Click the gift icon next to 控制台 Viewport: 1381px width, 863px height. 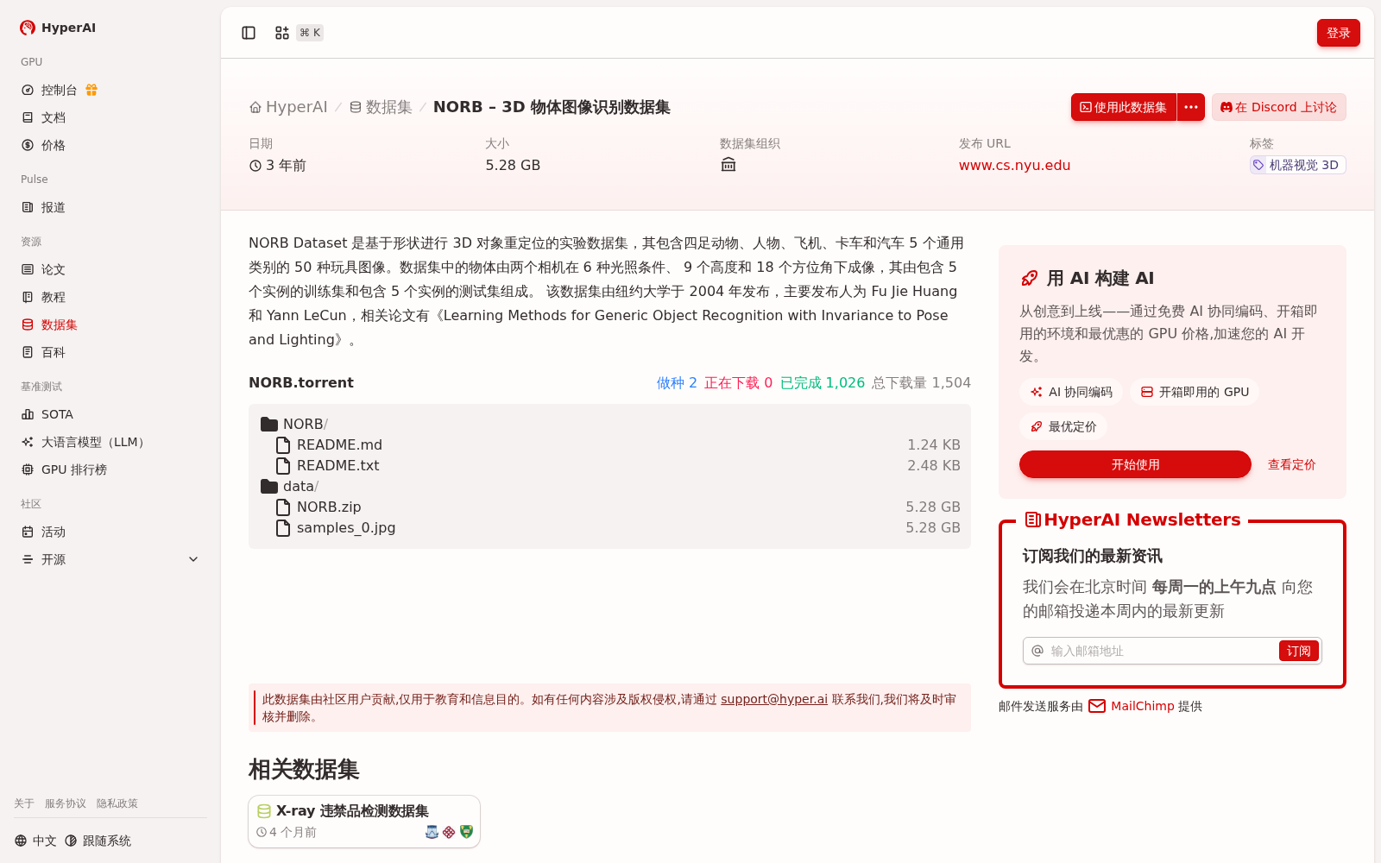pos(91,90)
